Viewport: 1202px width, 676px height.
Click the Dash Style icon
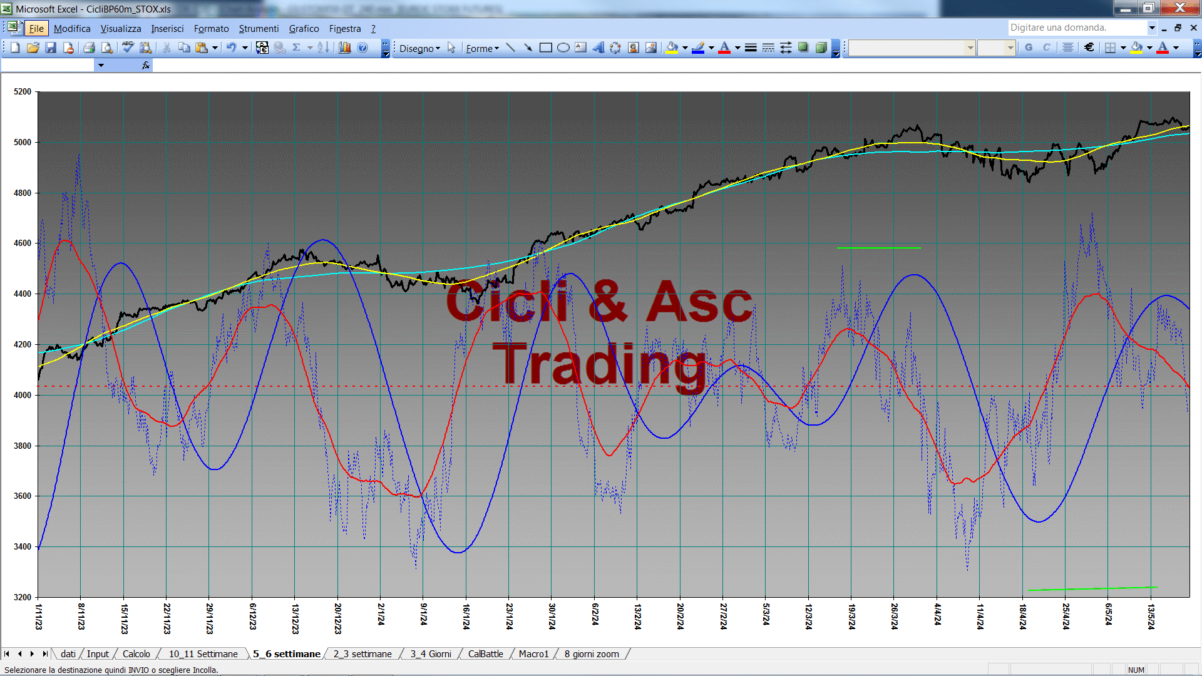click(768, 48)
